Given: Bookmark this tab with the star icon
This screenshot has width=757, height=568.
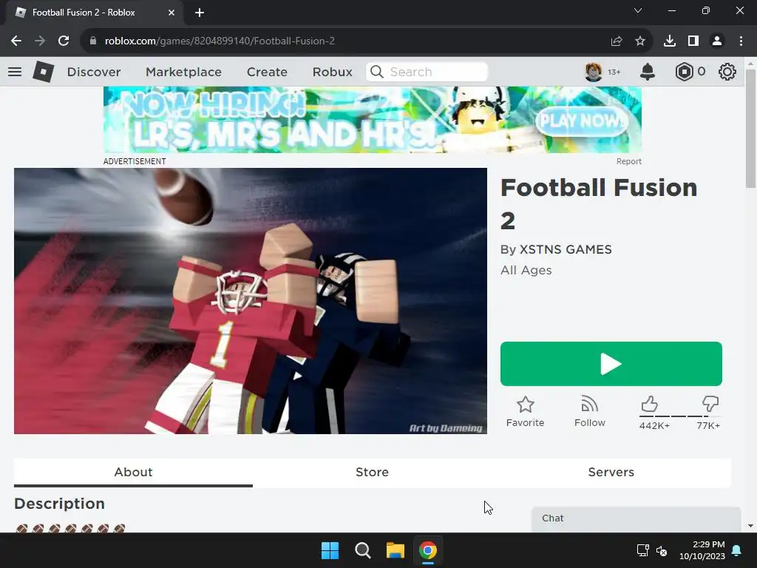Looking at the screenshot, I should click(640, 41).
